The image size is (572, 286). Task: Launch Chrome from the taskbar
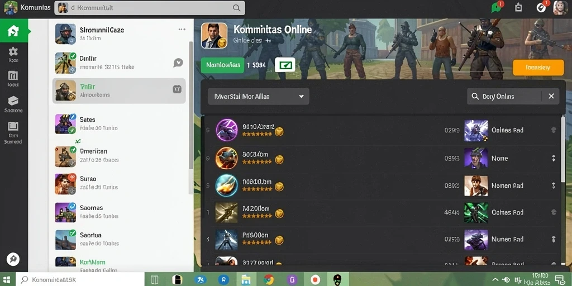click(x=269, y=280)
